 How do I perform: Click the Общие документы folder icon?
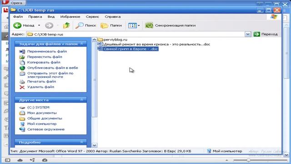(x=22, y=118)
